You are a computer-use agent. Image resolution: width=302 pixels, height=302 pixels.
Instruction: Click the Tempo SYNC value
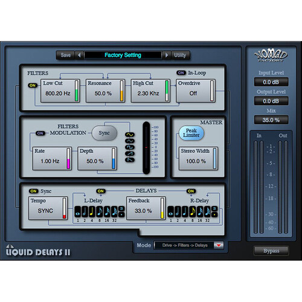45,211
